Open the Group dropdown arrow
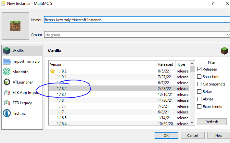The width and height of the screenshot is (230, 143). 228,35
